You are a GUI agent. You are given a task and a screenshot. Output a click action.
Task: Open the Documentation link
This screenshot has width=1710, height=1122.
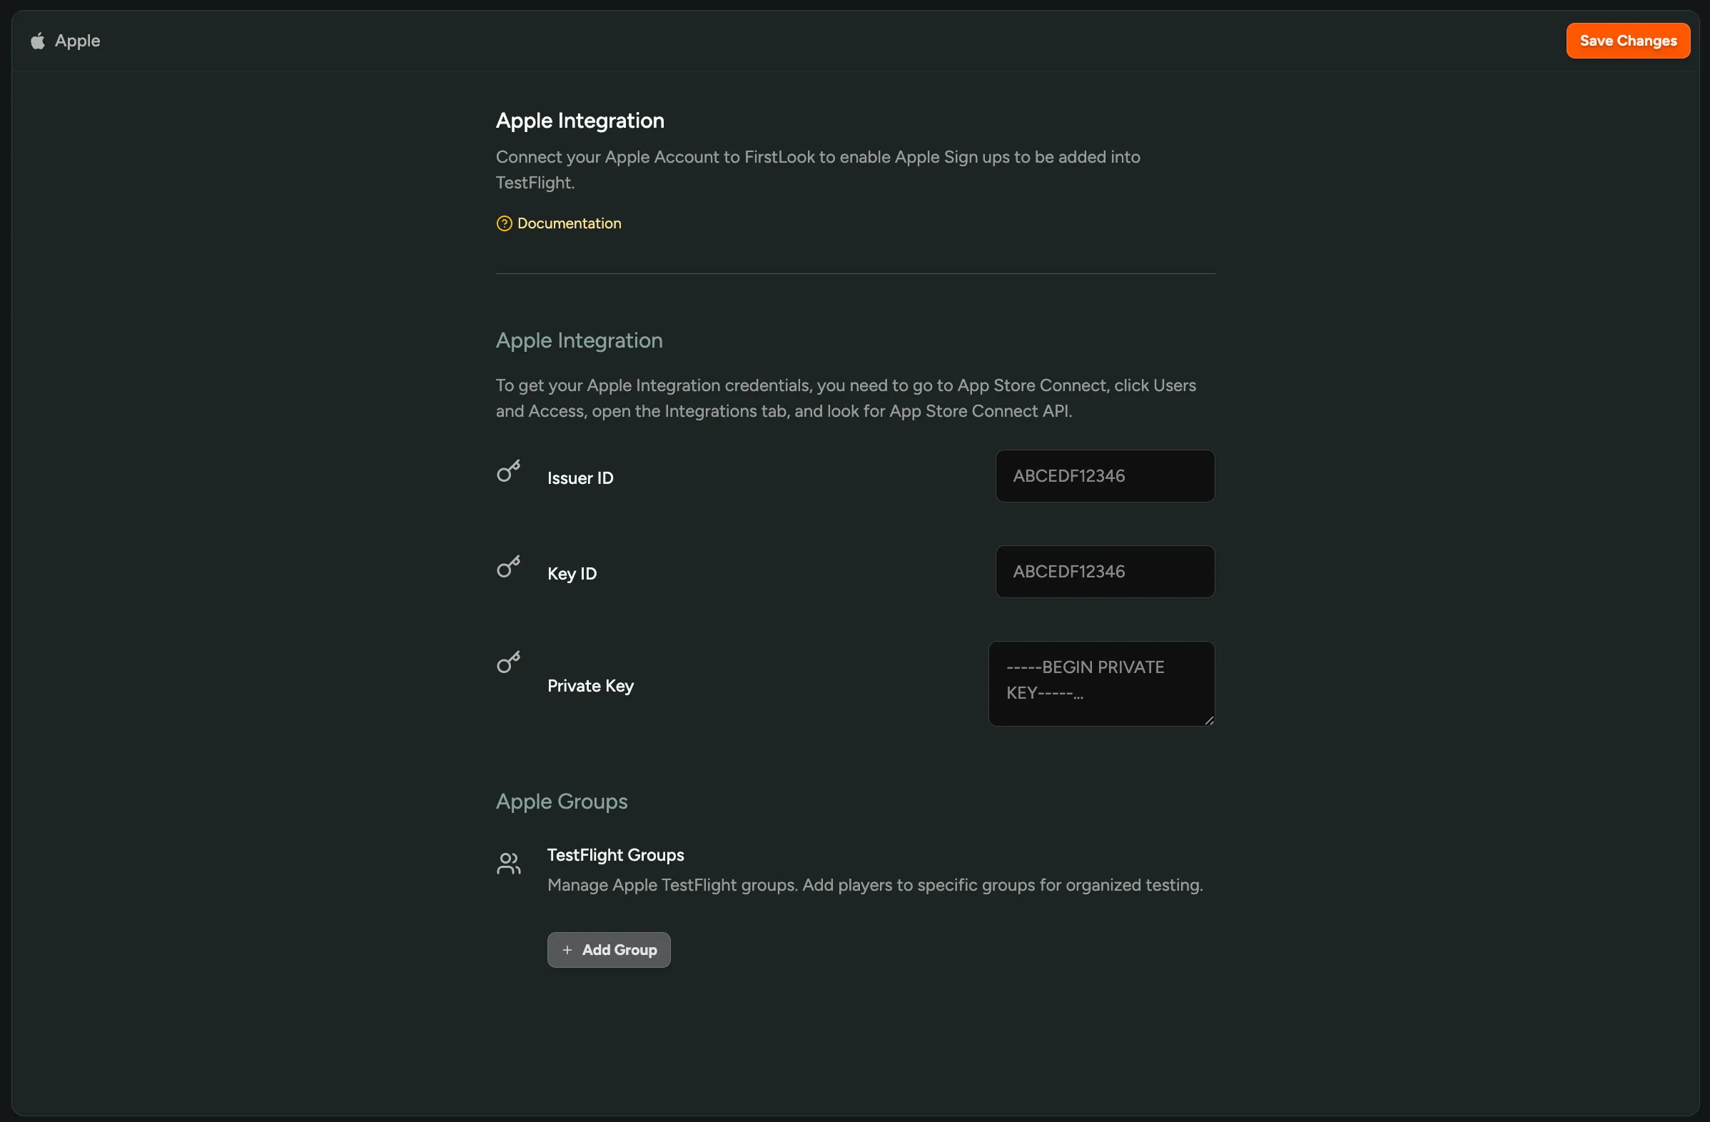point(568,223)
